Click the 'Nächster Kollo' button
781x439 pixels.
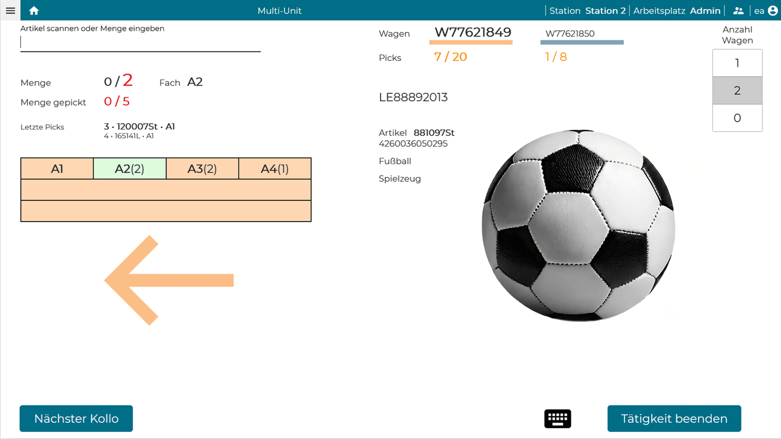[76, 418]
